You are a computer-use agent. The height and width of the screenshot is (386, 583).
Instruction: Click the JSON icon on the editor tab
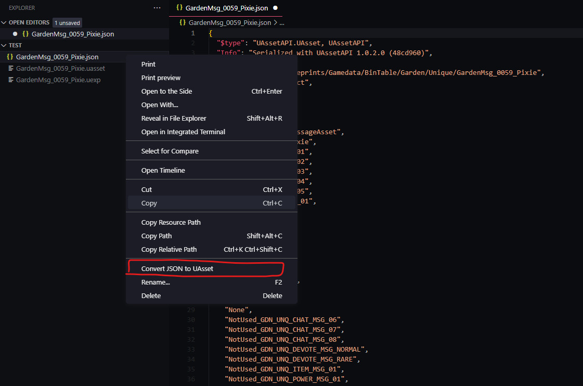[180, 8]
